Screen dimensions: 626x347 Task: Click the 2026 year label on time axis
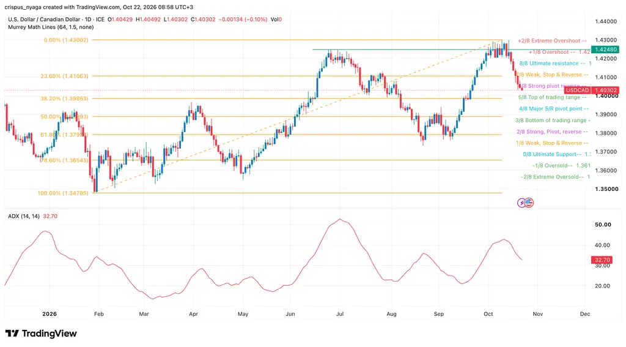(x=50, y=314)
